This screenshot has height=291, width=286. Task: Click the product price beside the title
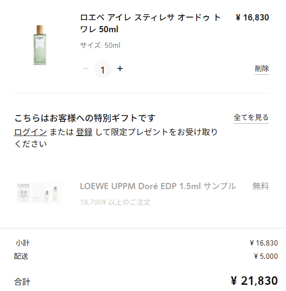coord(252,18)
